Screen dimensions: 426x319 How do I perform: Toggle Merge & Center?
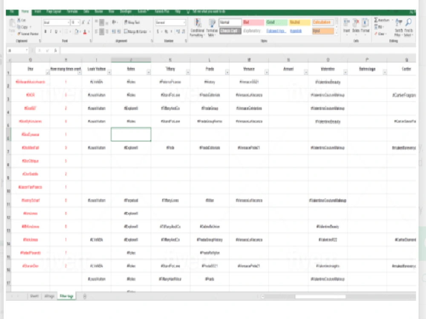point(135,31)
